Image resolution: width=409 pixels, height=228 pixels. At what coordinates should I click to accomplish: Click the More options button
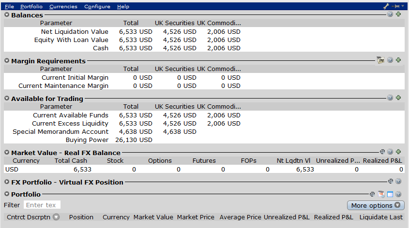click(376, 205)
